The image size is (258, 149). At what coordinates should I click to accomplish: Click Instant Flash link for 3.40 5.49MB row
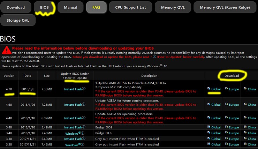tap(73, 127)
